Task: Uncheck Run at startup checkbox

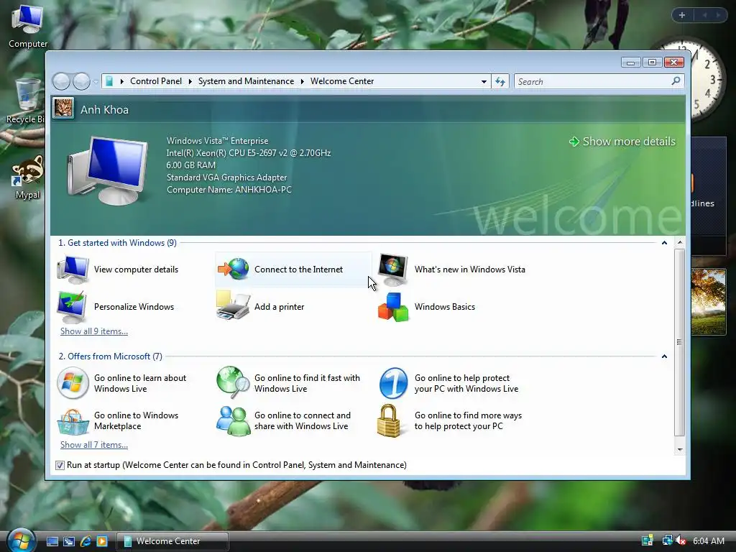Action: click(60, 465)
